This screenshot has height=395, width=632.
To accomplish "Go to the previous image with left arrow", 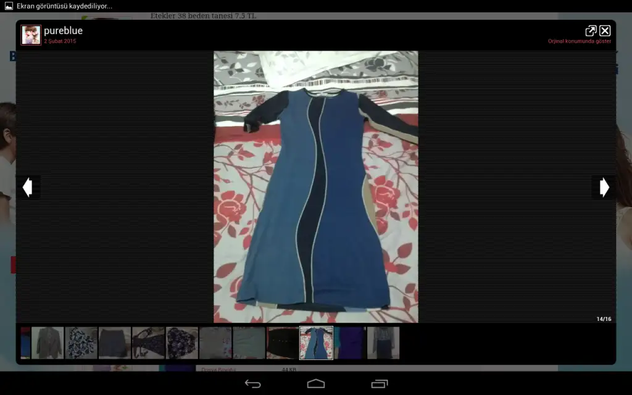I will click(27, 187).
